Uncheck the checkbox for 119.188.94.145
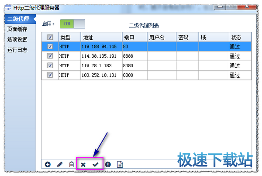The height and width of the screenshot is (176, 262). (x=50, y=46)
